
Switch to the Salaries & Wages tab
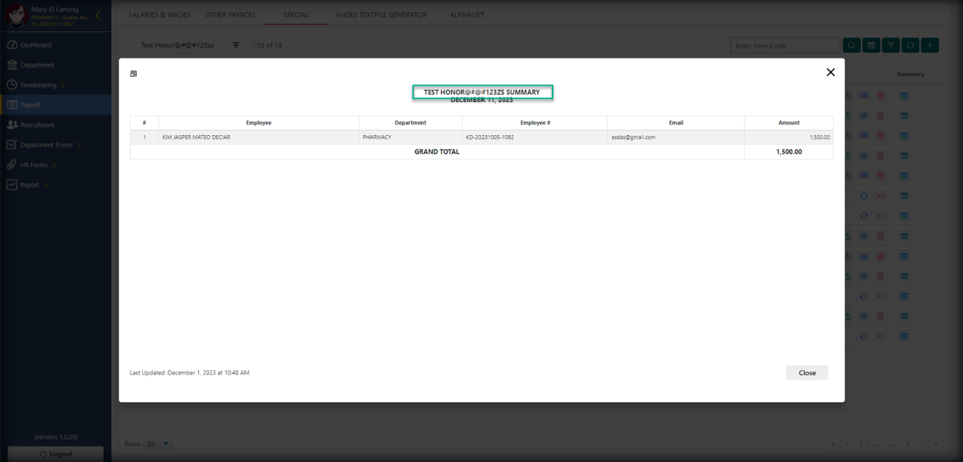158,15
